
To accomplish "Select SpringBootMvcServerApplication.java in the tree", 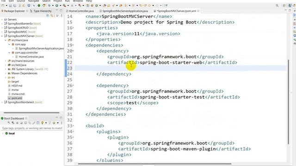I will coord(41,48).
